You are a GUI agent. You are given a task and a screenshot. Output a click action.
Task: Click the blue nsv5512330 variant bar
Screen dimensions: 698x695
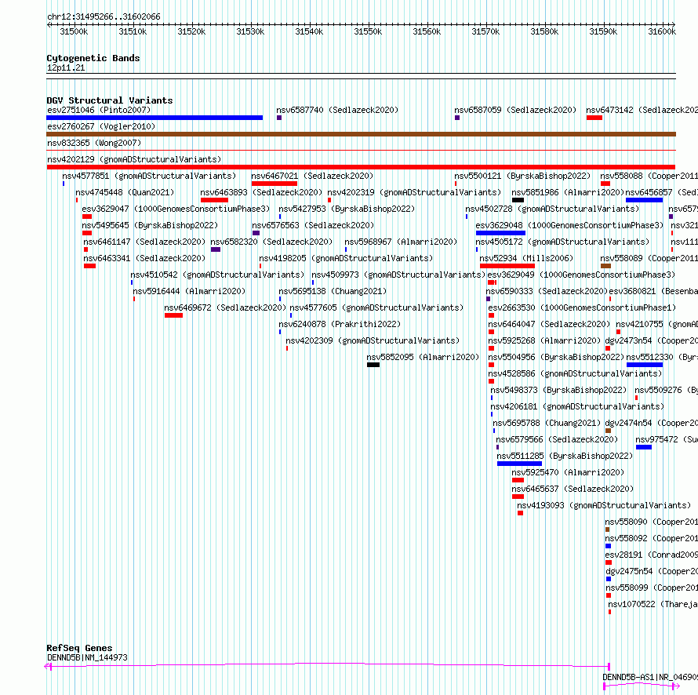tap(645, 365)
